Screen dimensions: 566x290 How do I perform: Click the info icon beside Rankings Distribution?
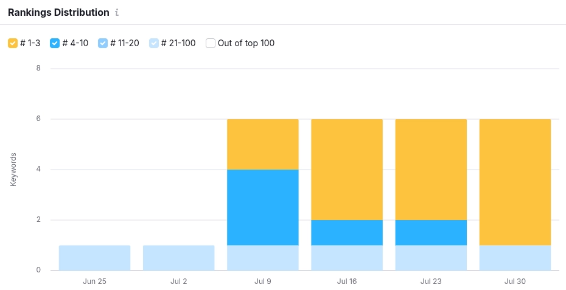[x=117, y=13]
